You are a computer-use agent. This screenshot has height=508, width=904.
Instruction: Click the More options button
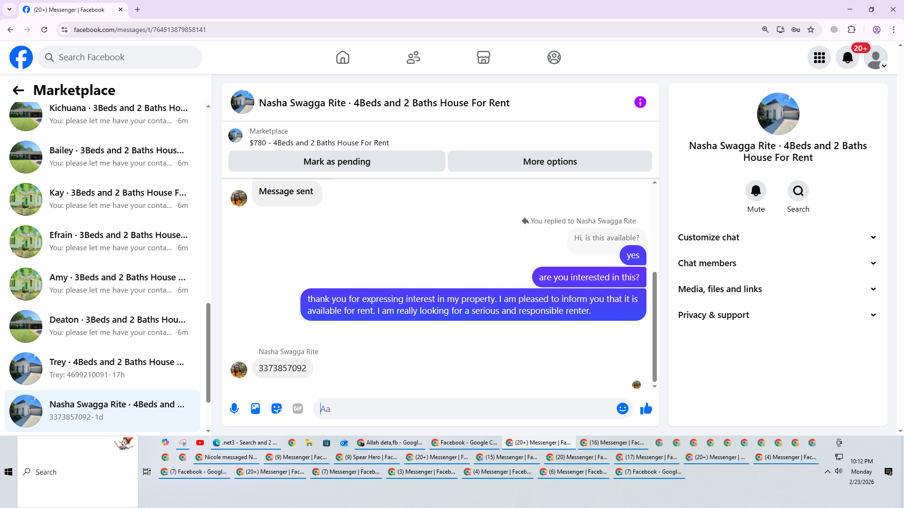click(x=549, y=161)
